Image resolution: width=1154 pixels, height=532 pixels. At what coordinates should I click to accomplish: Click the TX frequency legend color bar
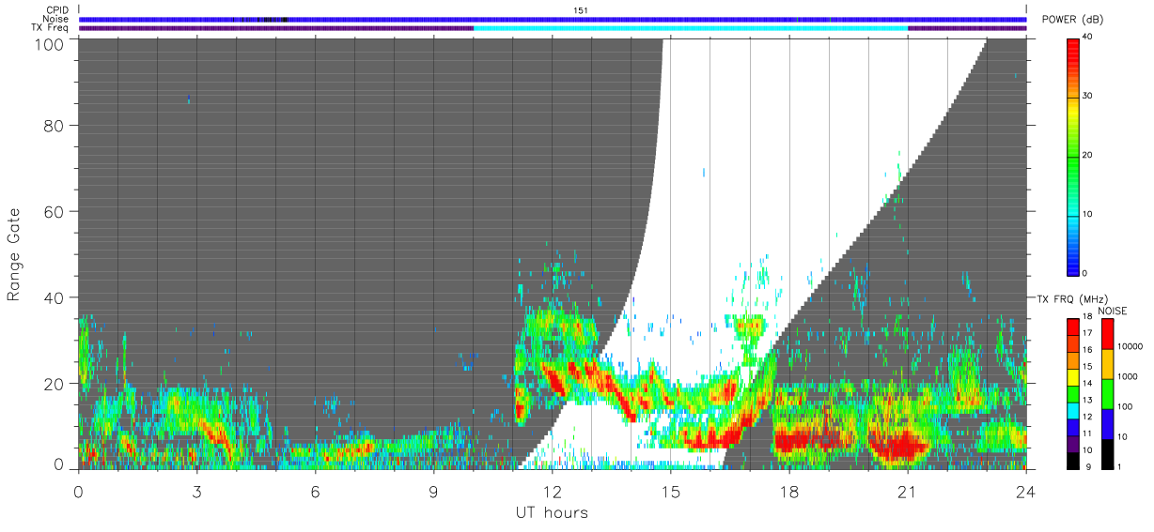(1073, 393)
